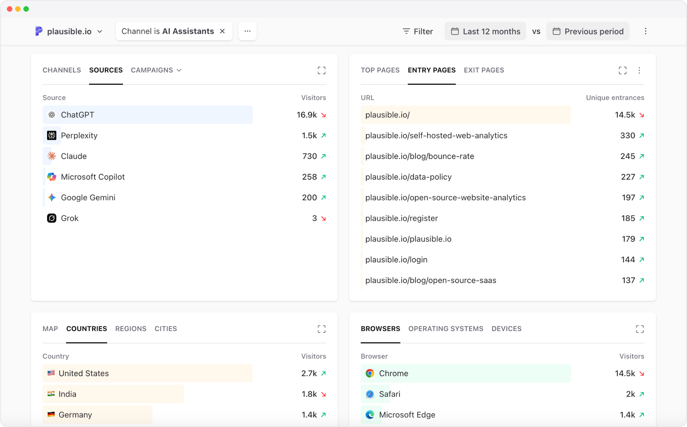Viewport: 687px width, 427px height.
Task: Switch to the Operating Systems tab
Action: pos(446,329)
